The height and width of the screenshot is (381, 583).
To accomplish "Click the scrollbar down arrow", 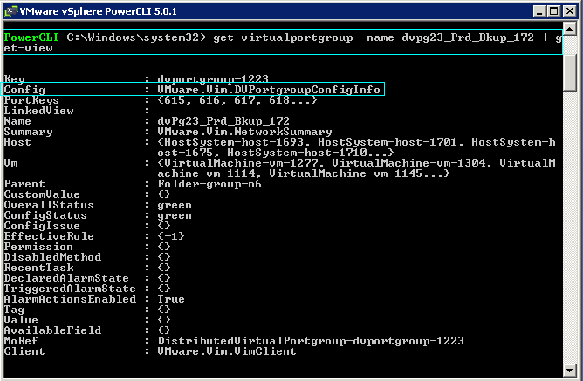I will coord(570,370).
